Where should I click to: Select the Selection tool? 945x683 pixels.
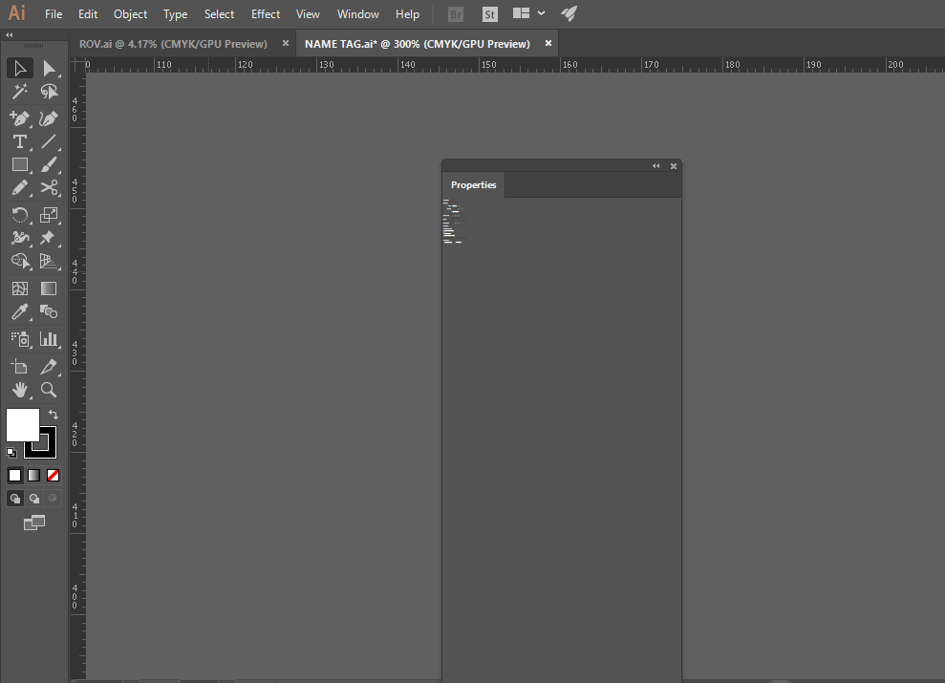click(20, 67)
